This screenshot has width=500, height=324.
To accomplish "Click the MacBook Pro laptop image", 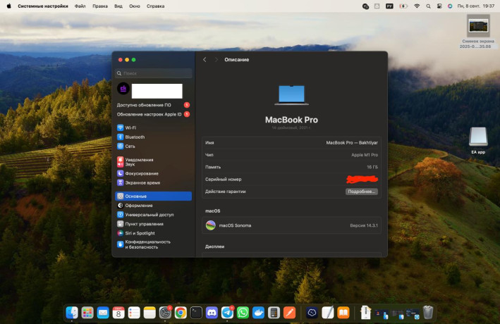I will click(x=291, y=95).
